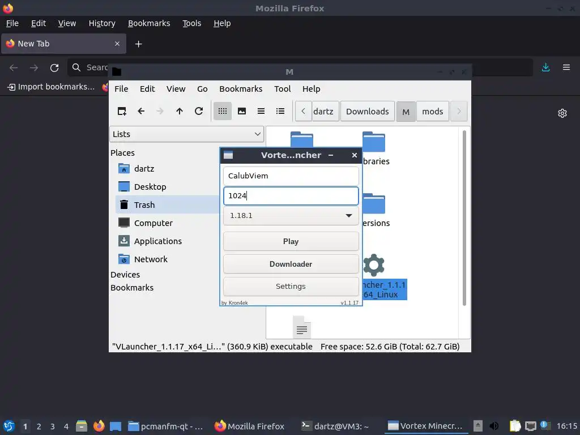Viewport: 580px width, 435px height.
Task: Open the file manager Bookmarks menu
Action: [241, 89]
